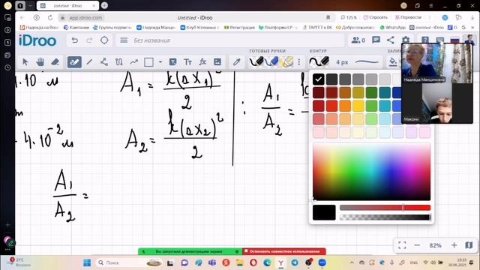Open the shape type dropdown arrow
The height and width of the screenshot is (270, 480).
(160, 62)
